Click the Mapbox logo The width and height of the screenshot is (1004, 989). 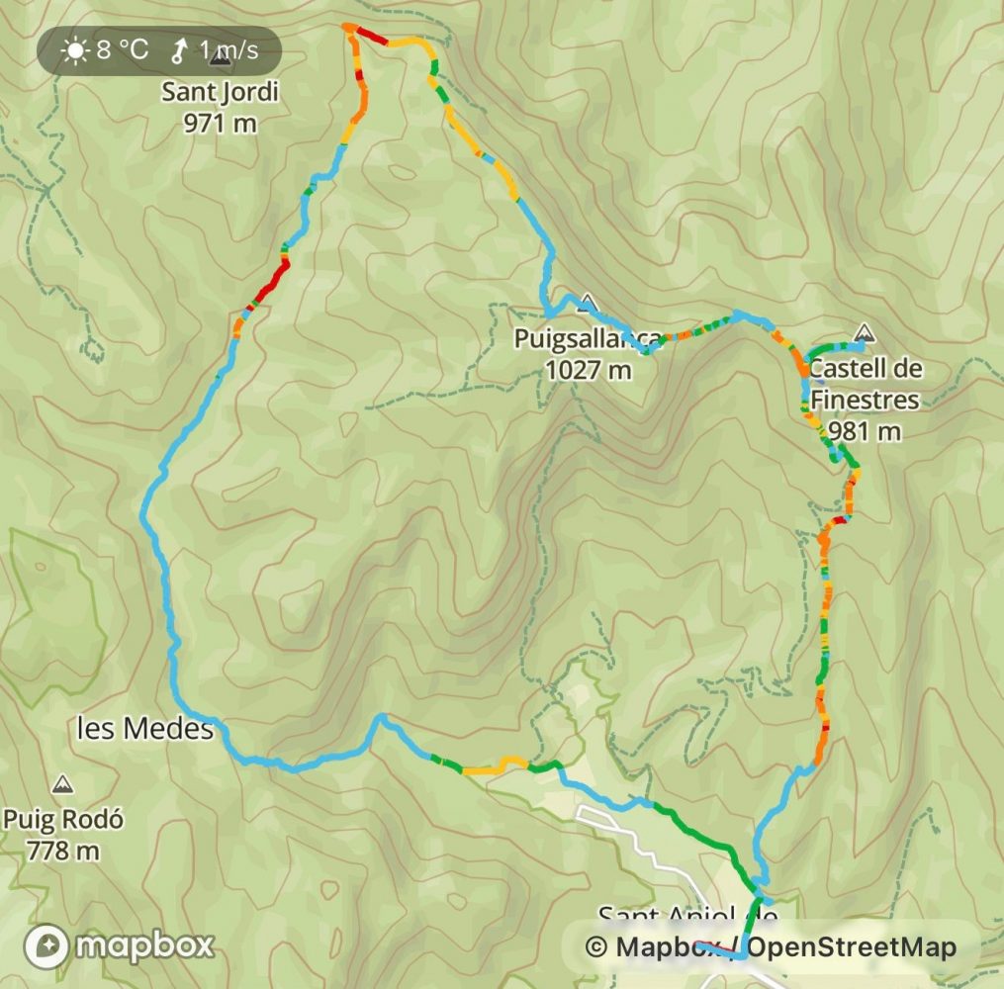119,946
